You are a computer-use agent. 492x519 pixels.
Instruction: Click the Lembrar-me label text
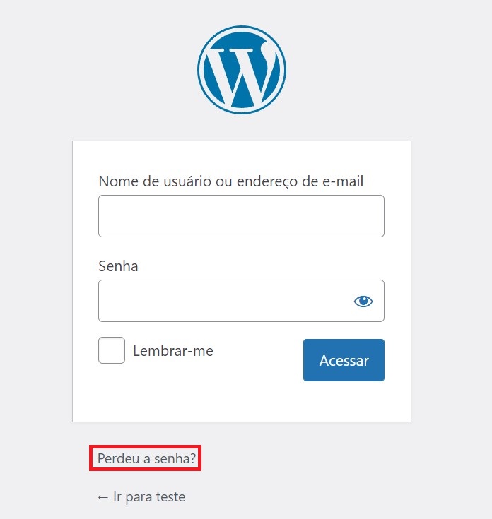click(x=173, y=351)
